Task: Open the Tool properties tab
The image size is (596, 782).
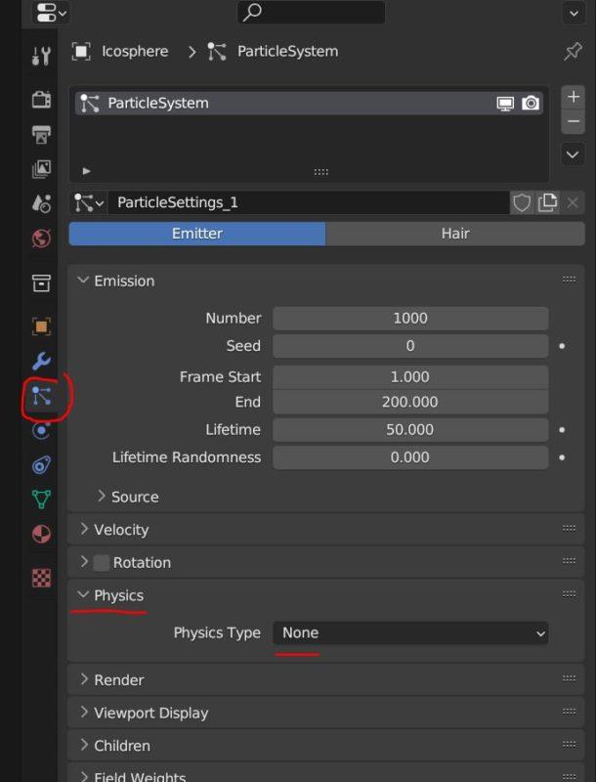Action: [41, 56]
